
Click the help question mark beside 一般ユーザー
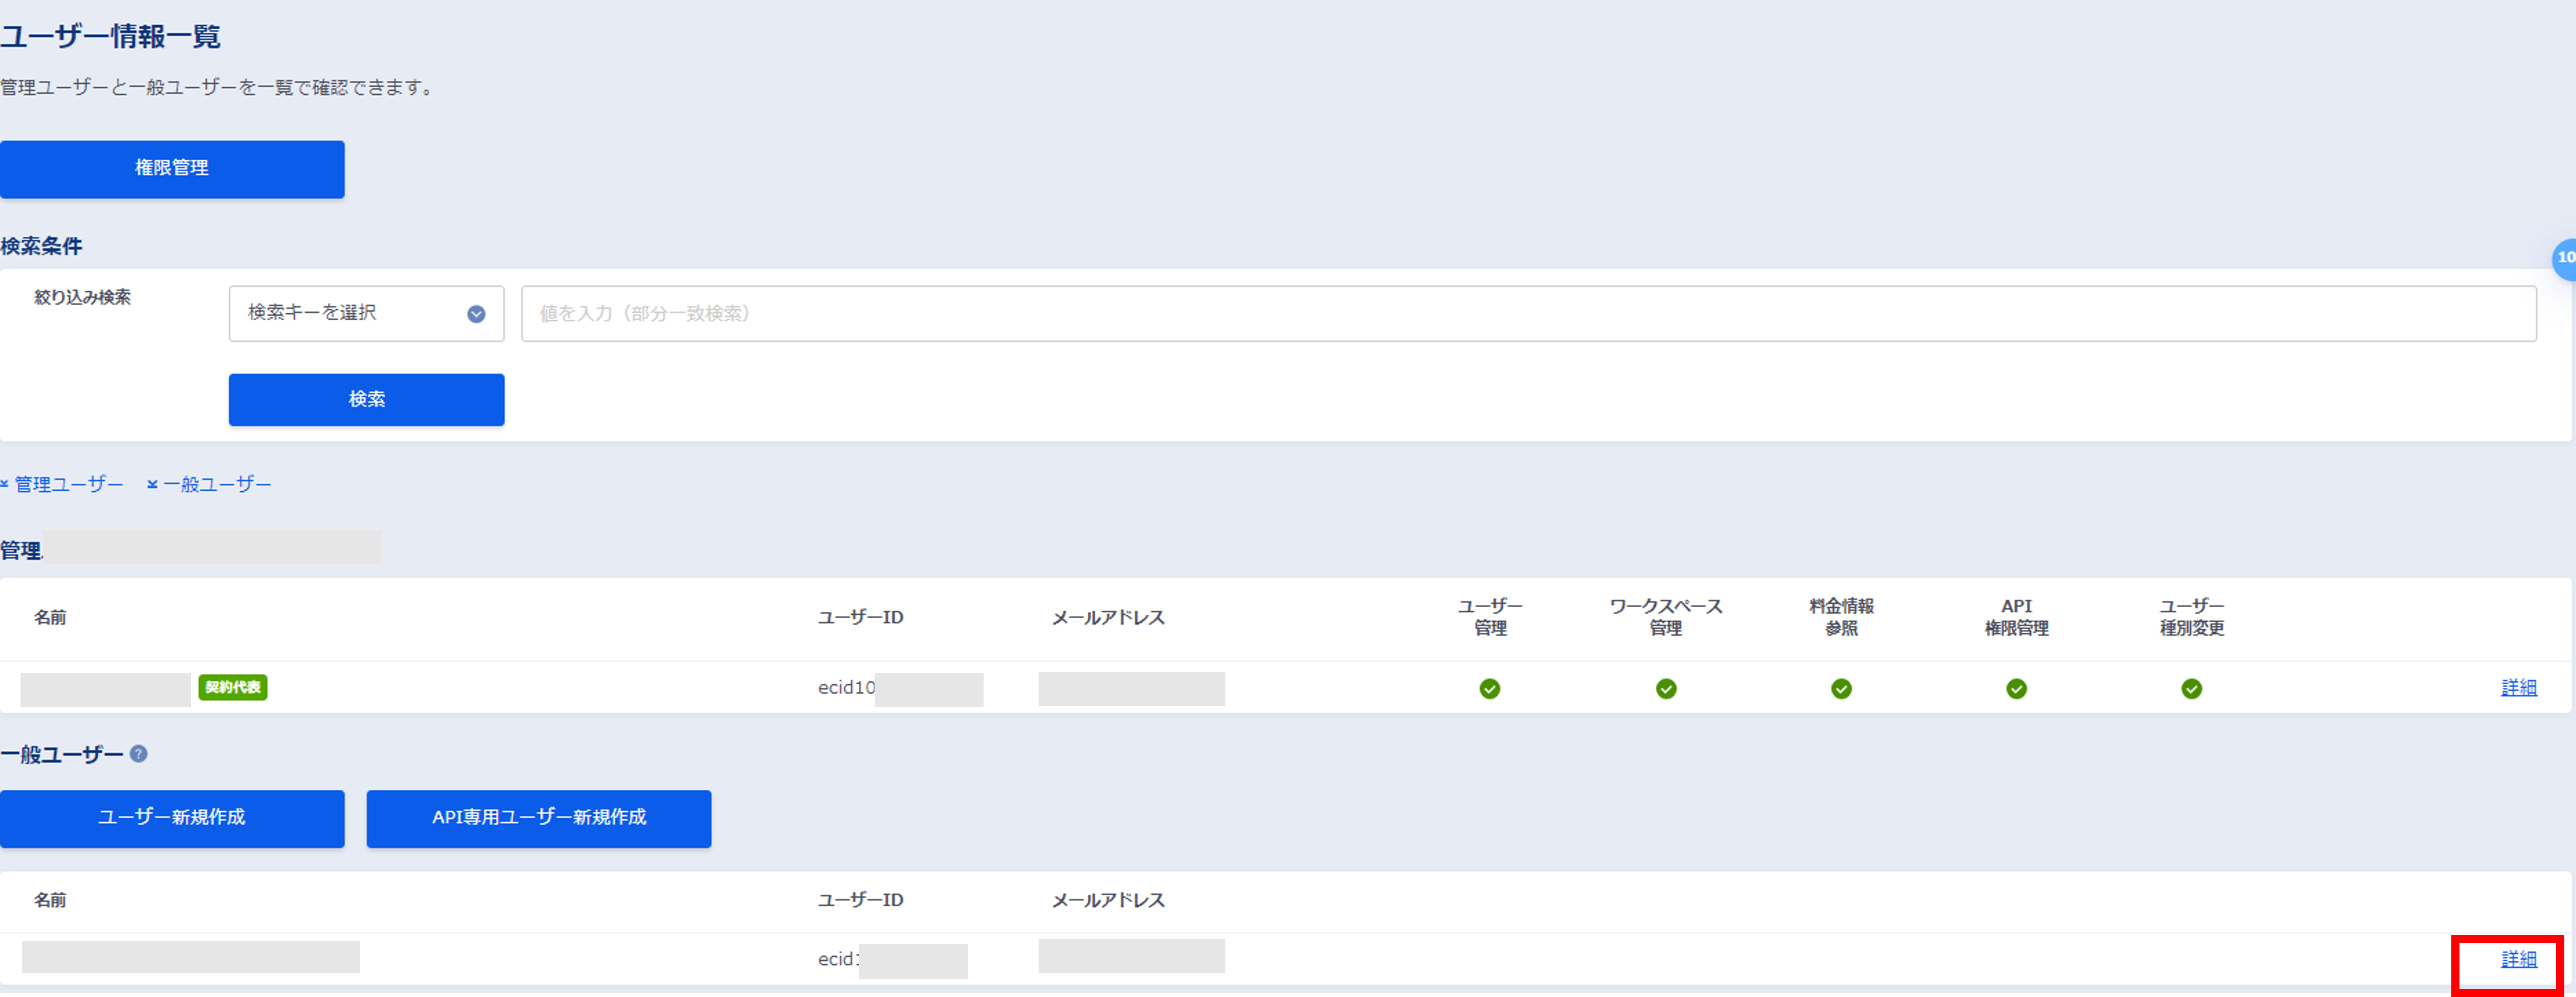139,755
